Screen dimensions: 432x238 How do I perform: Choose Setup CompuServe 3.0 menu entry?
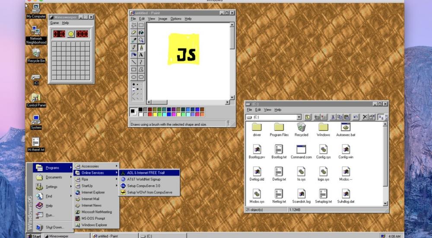149,186
